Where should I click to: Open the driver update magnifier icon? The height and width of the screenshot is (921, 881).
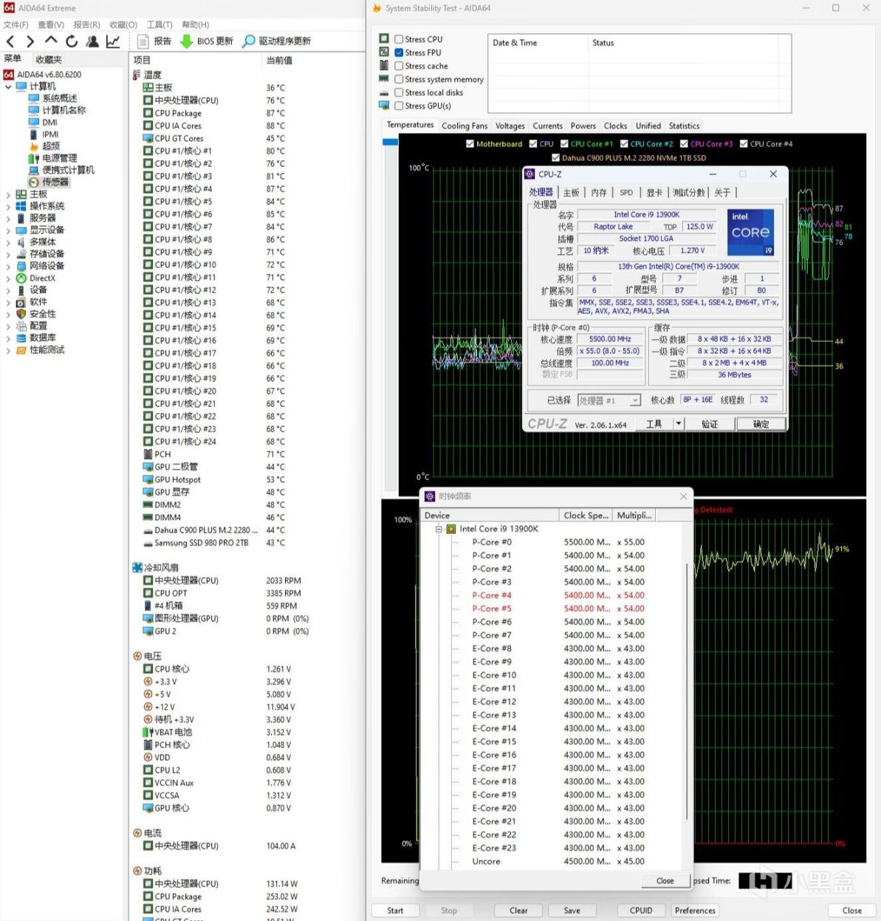250,41
